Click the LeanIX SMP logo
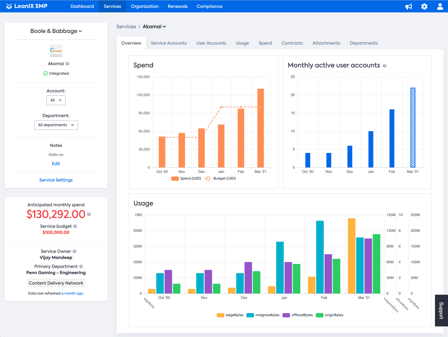Screen dimensions: 448x337 (27, 6)
